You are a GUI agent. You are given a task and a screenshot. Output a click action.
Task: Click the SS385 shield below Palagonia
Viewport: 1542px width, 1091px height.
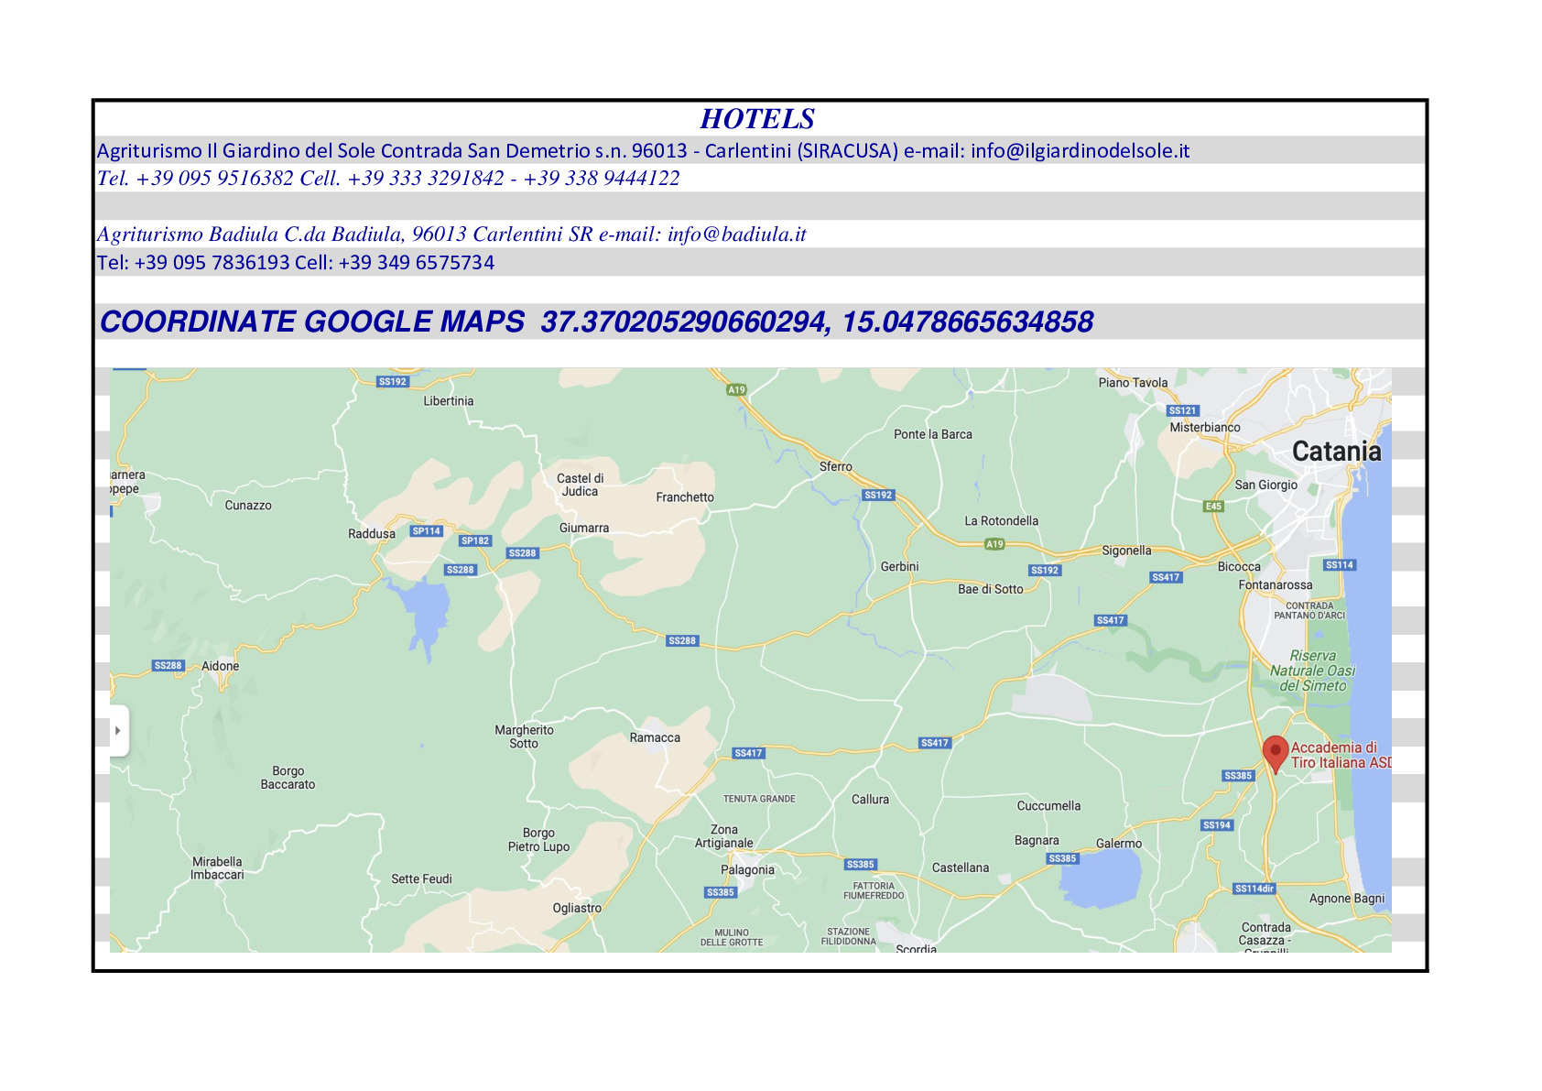pos(721,892)
